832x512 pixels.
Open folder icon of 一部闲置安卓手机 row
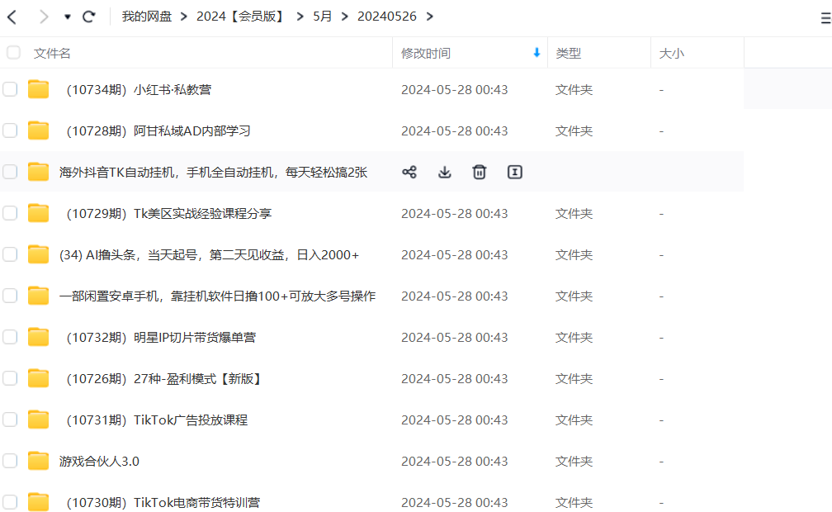pos(38,296)
